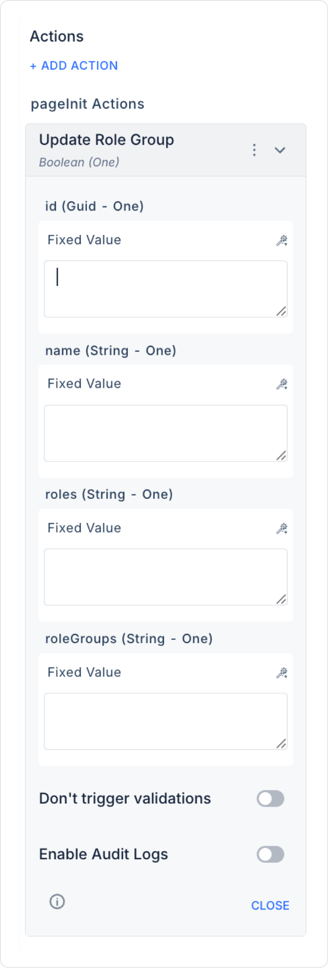
Task: Click resize handle of name text area
Action: (281, 456)
